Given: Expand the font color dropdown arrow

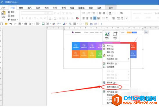Looking at the screenshot, I should [53, 18].
